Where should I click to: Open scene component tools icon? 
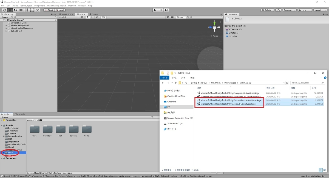(x=168, y=17)
